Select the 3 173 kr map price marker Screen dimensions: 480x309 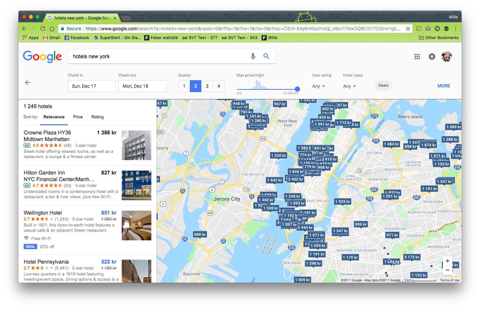coord(412,257)
